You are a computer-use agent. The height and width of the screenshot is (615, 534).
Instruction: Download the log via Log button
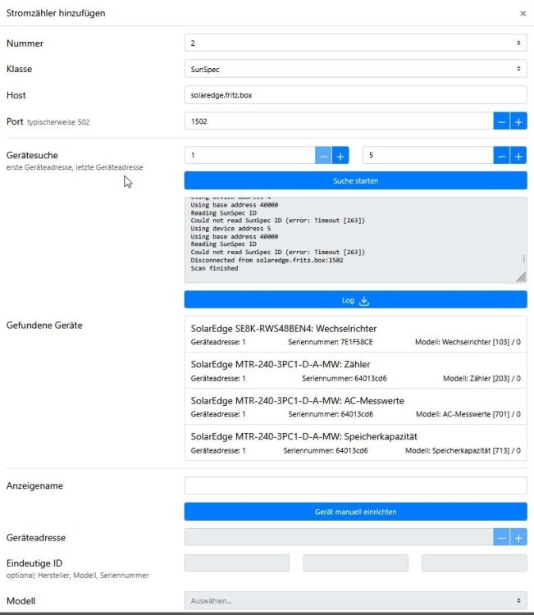point(355,300)
